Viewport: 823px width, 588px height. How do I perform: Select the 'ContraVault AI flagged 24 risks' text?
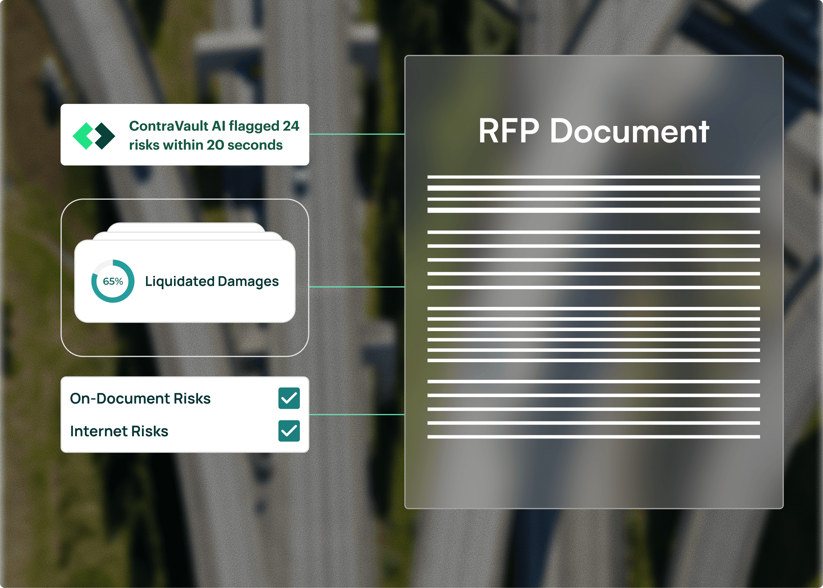click(x=214, y=135)
